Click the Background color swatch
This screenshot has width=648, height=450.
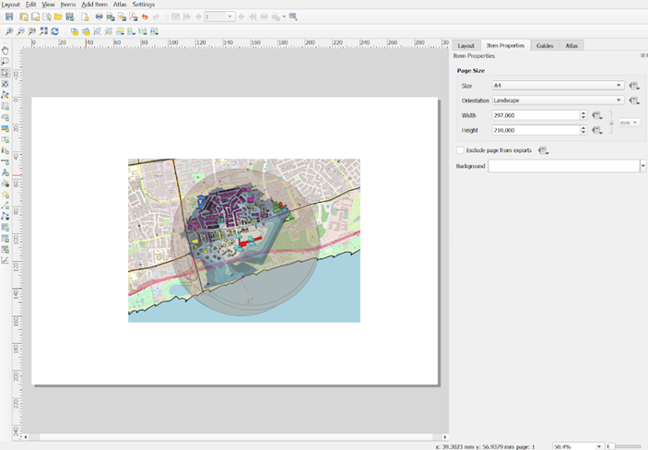563,166
